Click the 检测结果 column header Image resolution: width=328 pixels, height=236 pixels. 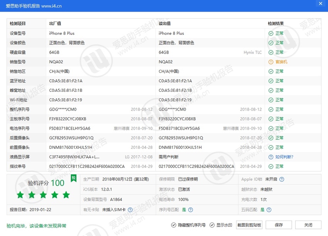tap(276, 24)
